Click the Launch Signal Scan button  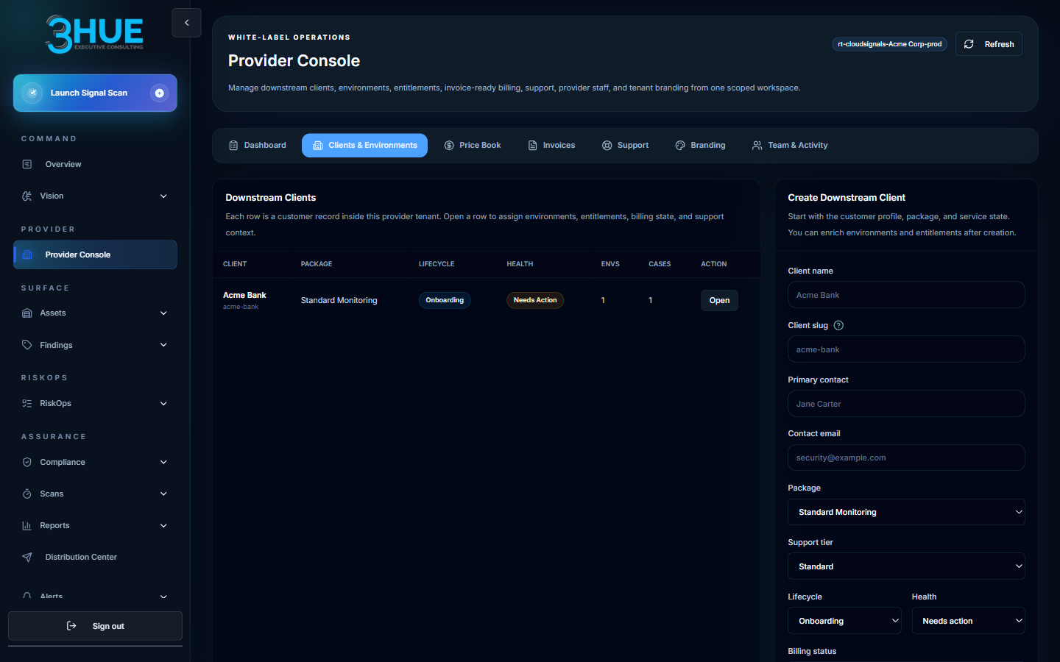point(95,93)
